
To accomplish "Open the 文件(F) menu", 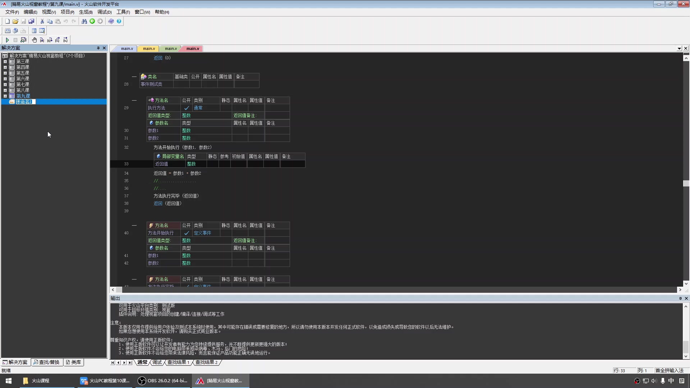I will tap(12, 12).
